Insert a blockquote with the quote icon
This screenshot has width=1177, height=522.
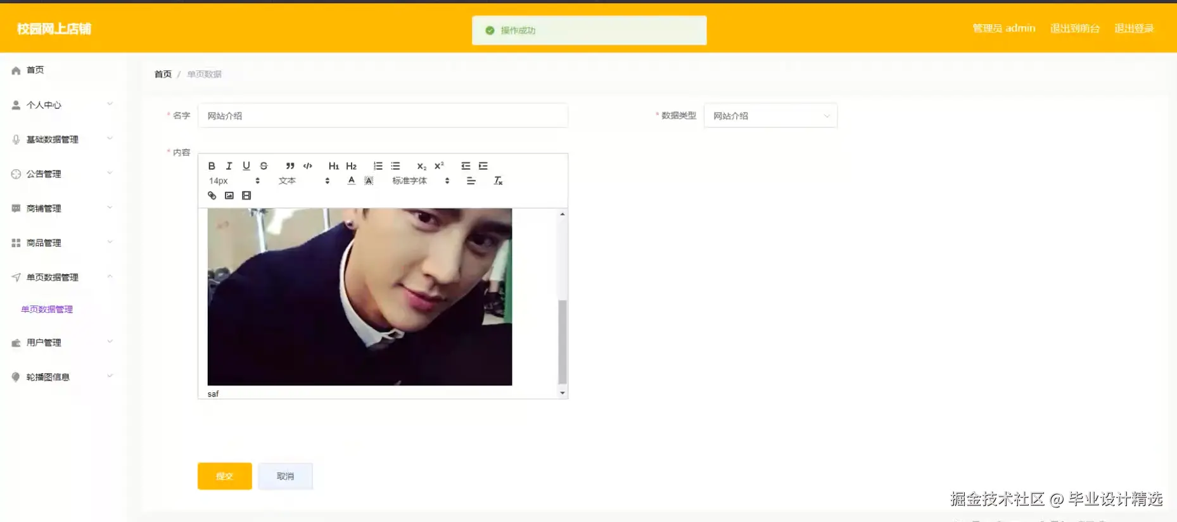[x=290, y=166]
